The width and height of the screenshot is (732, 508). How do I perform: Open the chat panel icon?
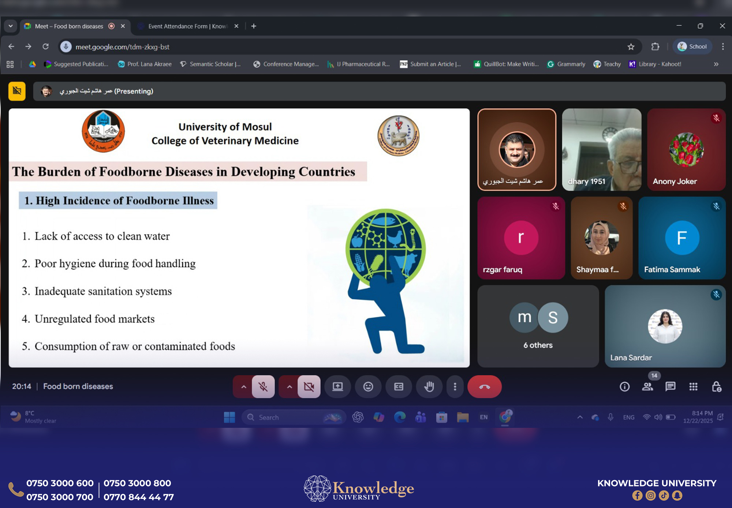click(x=670, y=386)
